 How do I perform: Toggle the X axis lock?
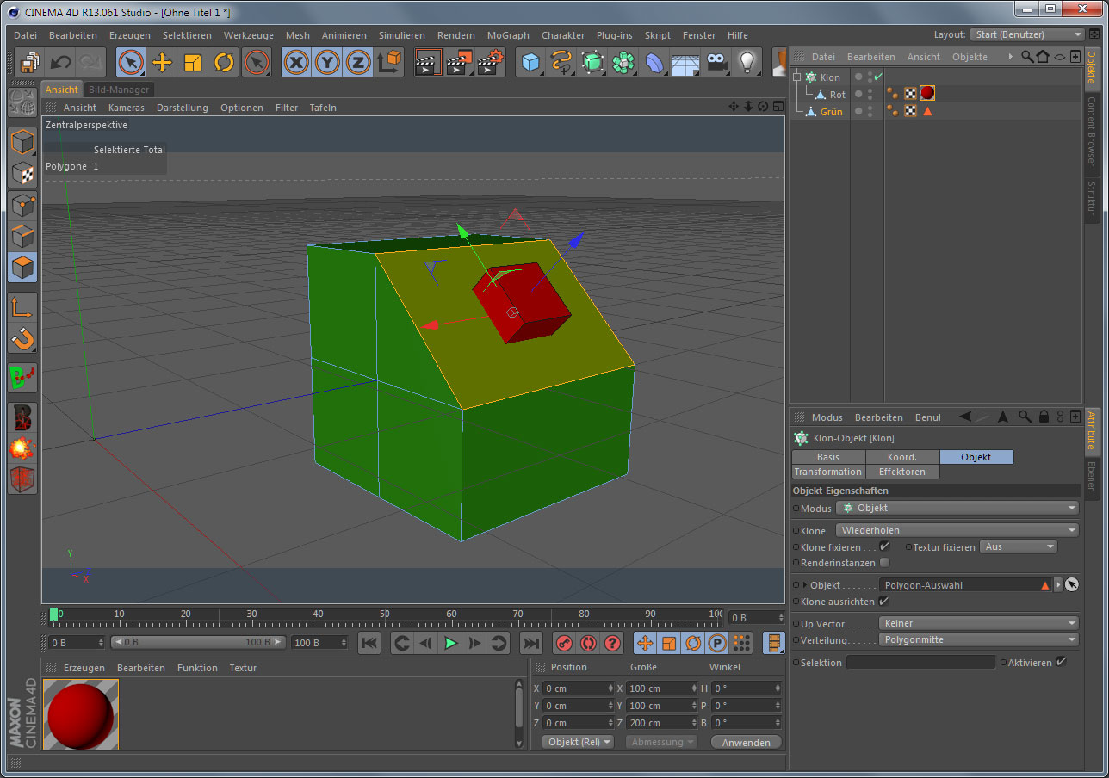tap(296, 62)
